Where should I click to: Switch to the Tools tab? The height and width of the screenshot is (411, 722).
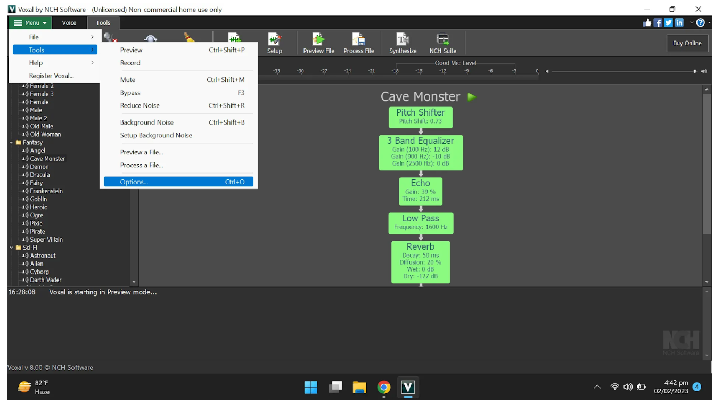coord(103,23)
